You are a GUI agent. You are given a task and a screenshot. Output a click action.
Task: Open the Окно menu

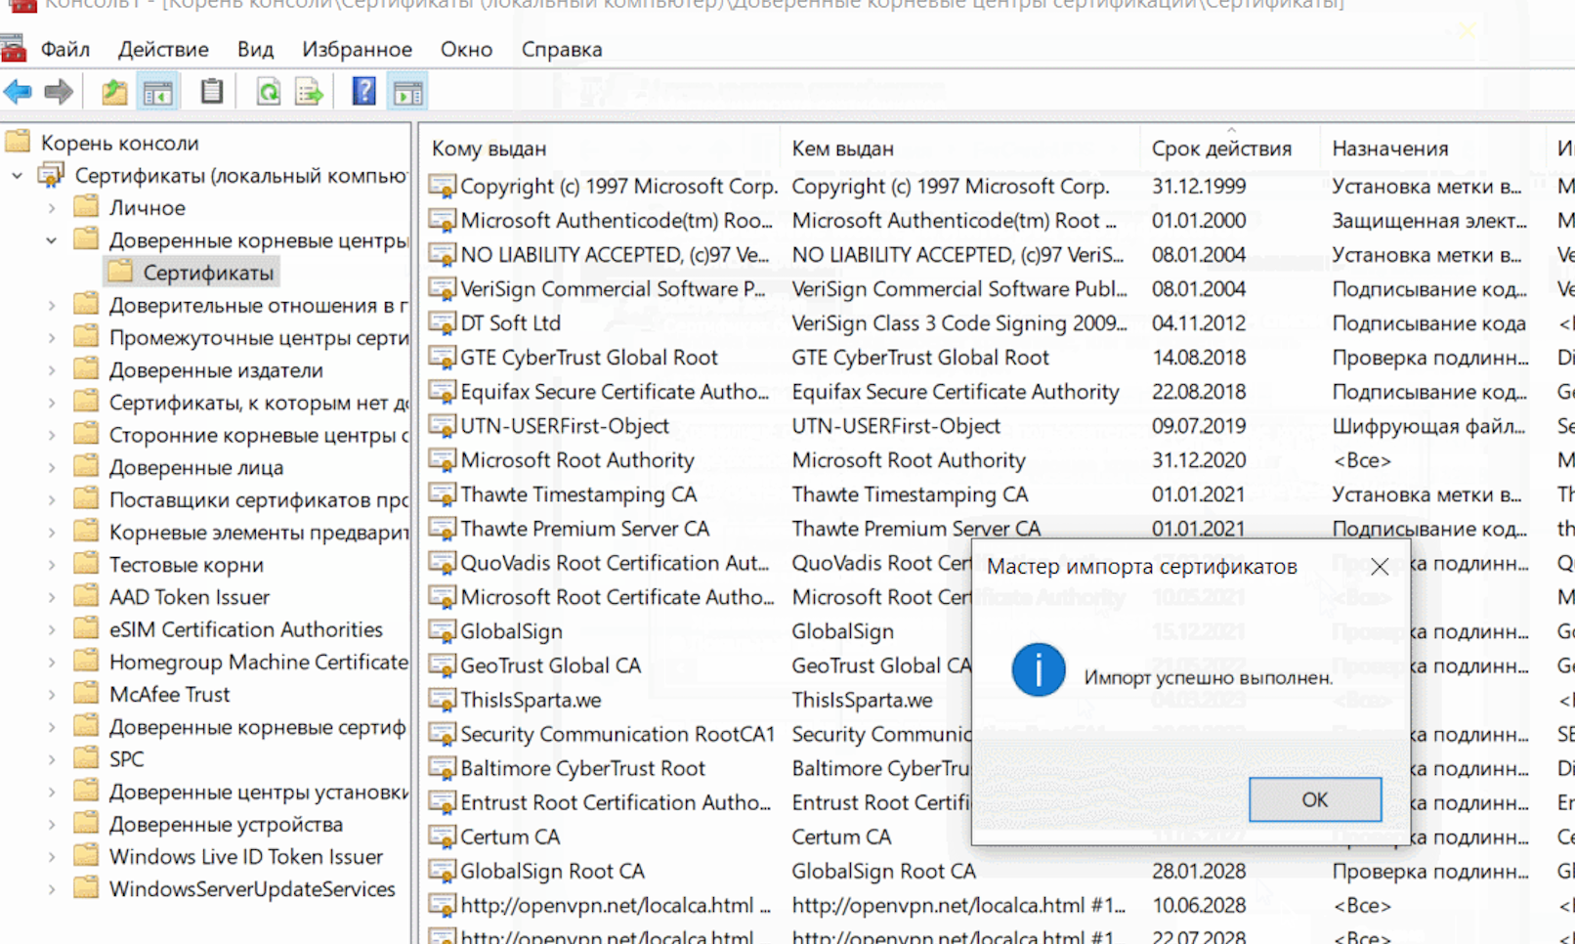pyautogui.click(x=466, y=49)
